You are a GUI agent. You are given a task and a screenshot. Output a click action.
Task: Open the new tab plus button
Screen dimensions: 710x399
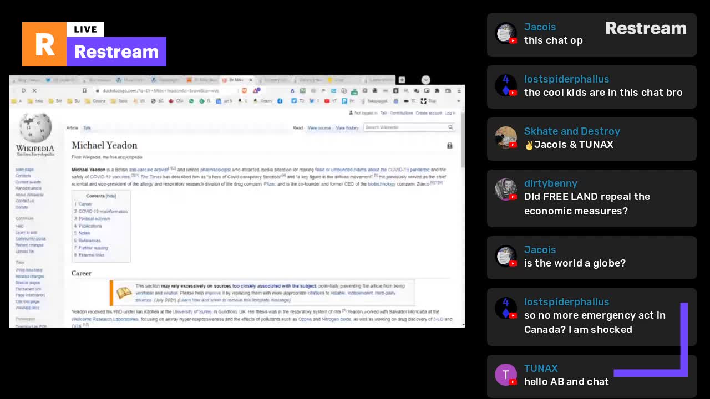402,80
